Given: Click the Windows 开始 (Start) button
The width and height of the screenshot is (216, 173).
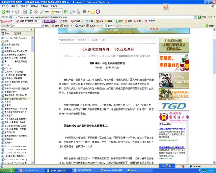Looking at the screenshot, I should 7,170.
